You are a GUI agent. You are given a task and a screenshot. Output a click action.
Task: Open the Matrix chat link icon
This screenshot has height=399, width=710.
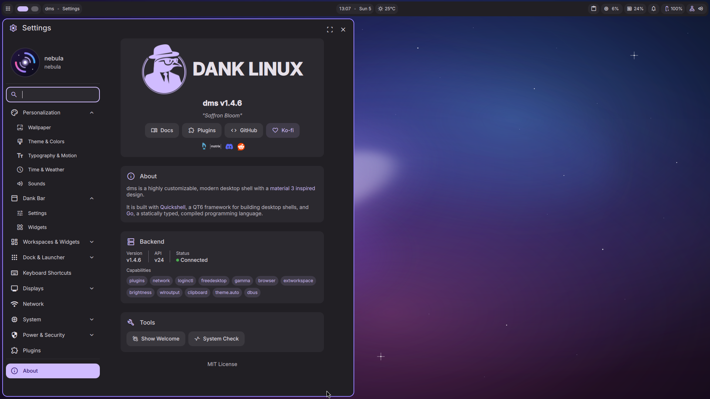216,146
